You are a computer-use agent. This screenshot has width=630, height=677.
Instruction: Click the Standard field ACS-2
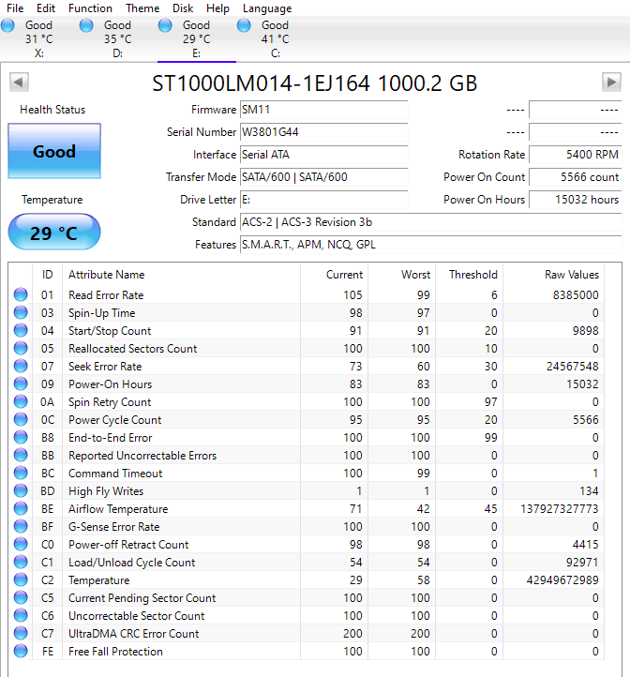431,222
